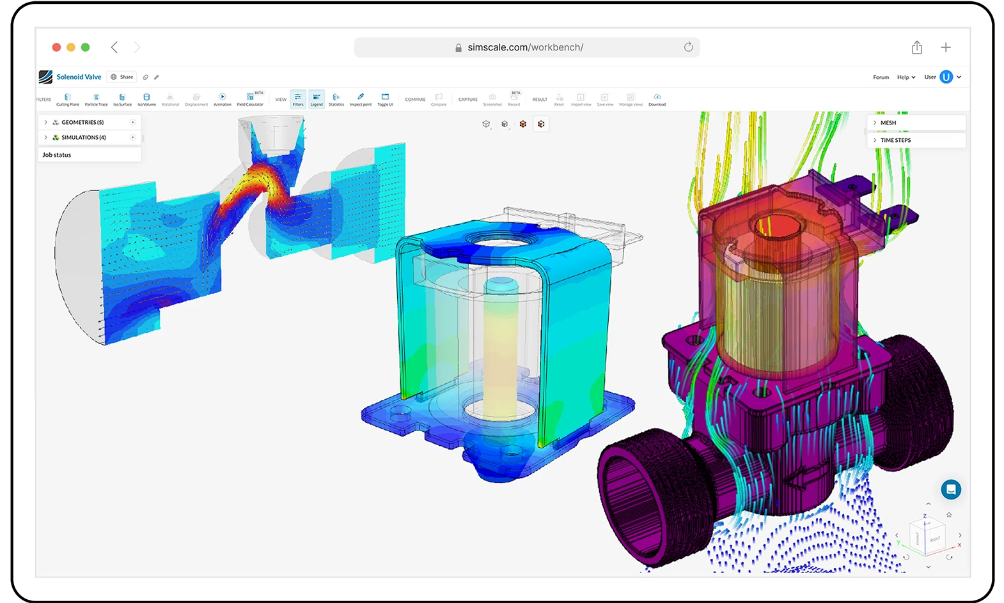The image size is (1004, 603).
Task: Open the Field Calculator tool
Action: [x=250, y=99]
